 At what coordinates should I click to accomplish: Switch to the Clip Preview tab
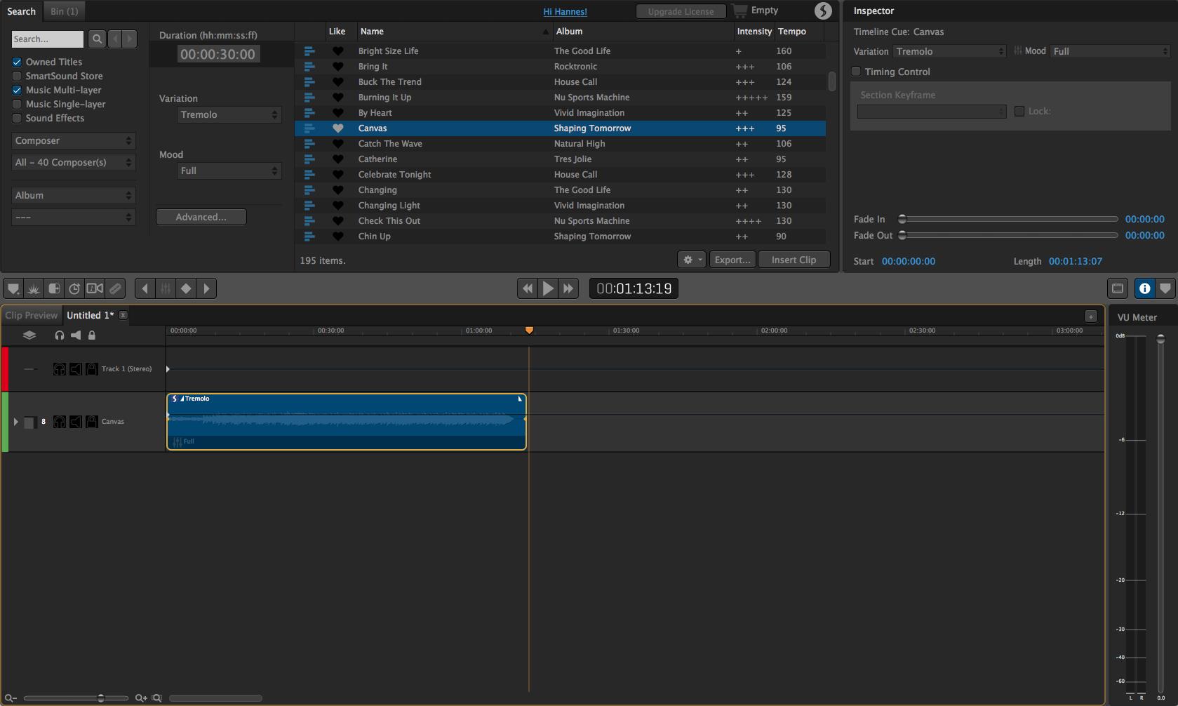[x=32, y=315]
